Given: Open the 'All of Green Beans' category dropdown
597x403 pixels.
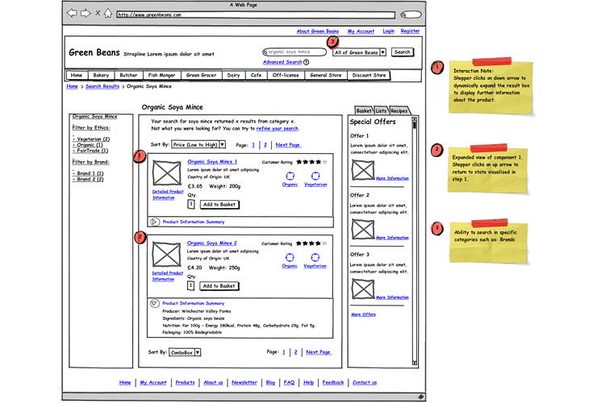Looking at the screenshot, I should click(382, 52).
